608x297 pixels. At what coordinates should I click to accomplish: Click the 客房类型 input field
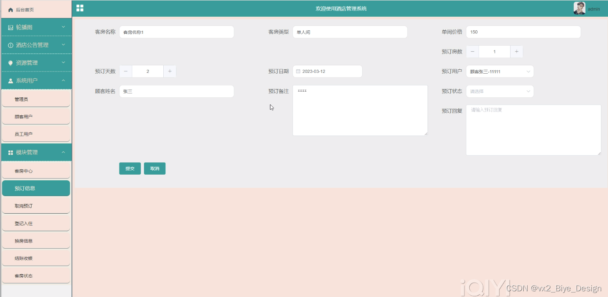click(x=350, y=32)
